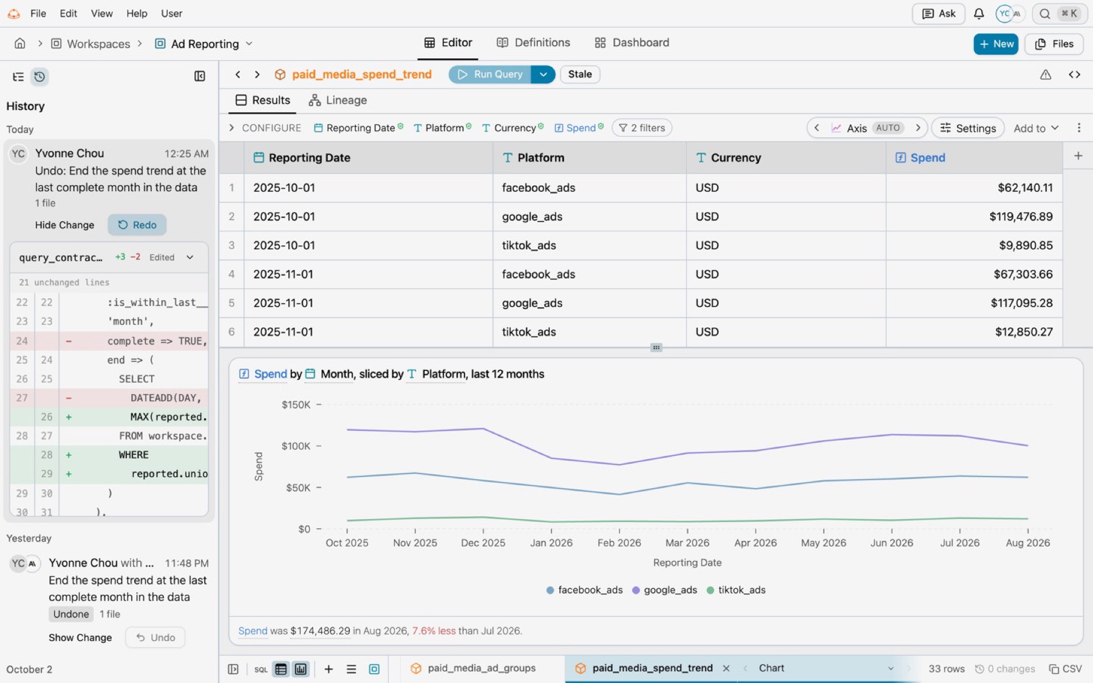This screenshot has height=683, width=1093.
Task: Open the Lineage tab
Action: [338, 100]
